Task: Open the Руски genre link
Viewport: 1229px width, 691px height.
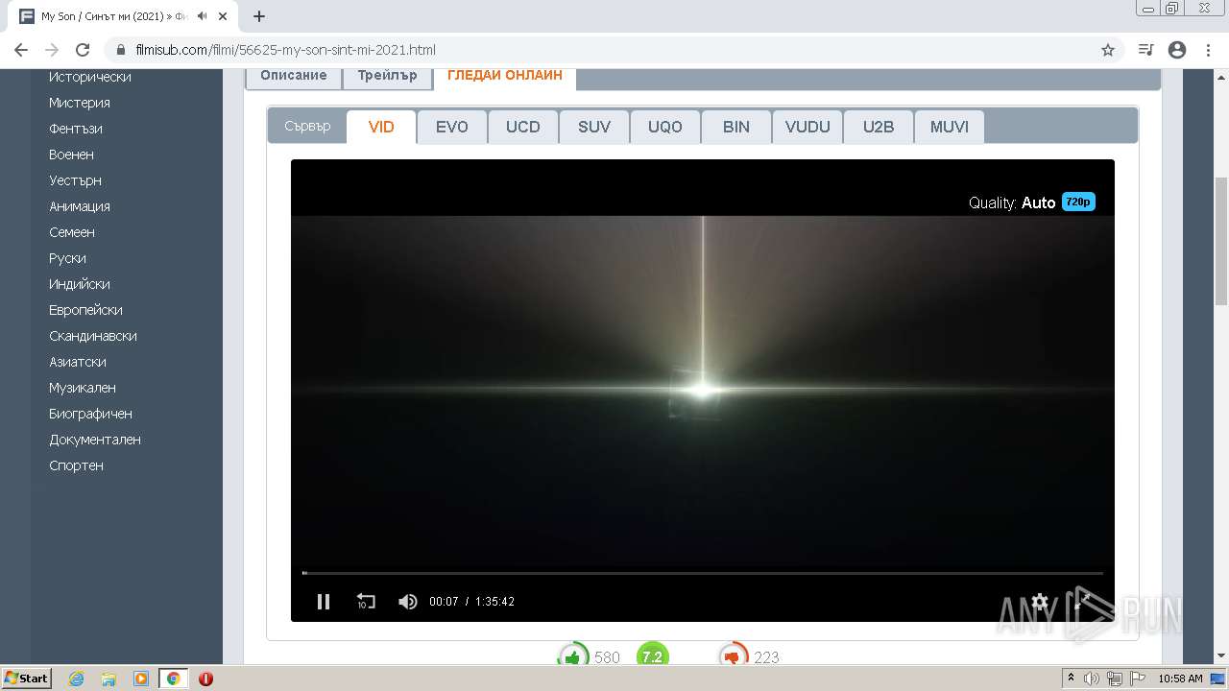Action: click(67, 258)
